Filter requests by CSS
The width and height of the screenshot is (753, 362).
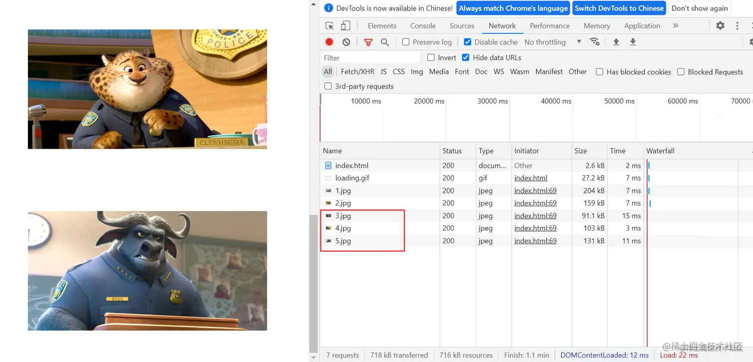[398, 72]
